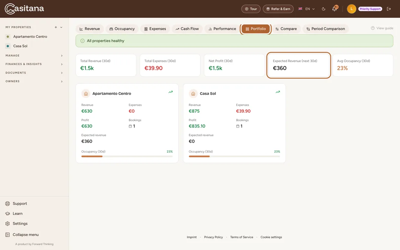Screen dimensions: 400x250
Task: Click Casa Sol occupancy progress bar
Action: click(x=234, y=156)
